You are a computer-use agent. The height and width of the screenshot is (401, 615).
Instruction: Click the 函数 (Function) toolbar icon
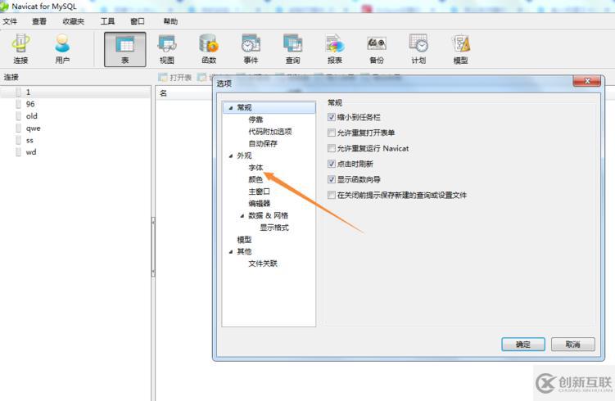click(x=209, y=49)
